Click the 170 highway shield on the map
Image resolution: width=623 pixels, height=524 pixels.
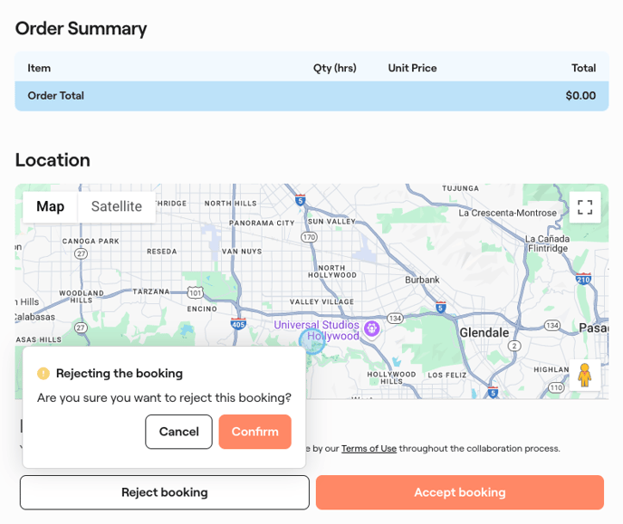coord(309,238)
